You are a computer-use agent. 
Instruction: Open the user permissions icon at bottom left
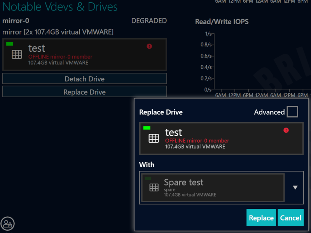point(8,224)
